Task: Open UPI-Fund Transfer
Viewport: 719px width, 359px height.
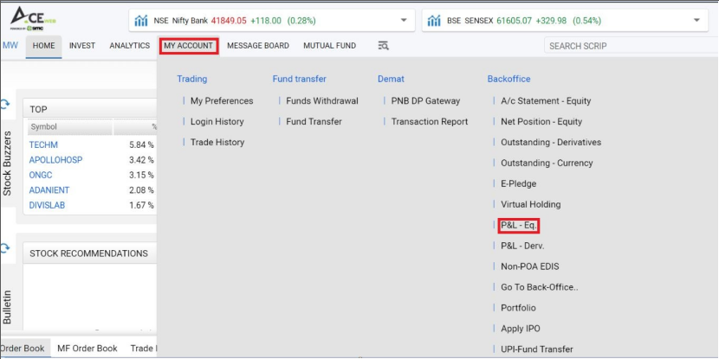Action: 536,349
